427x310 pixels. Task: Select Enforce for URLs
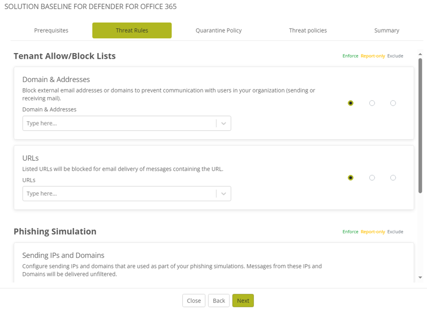click(350, 178)
